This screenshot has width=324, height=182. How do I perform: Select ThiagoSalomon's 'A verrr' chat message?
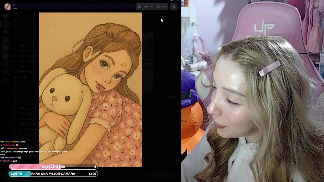[13, 142]
